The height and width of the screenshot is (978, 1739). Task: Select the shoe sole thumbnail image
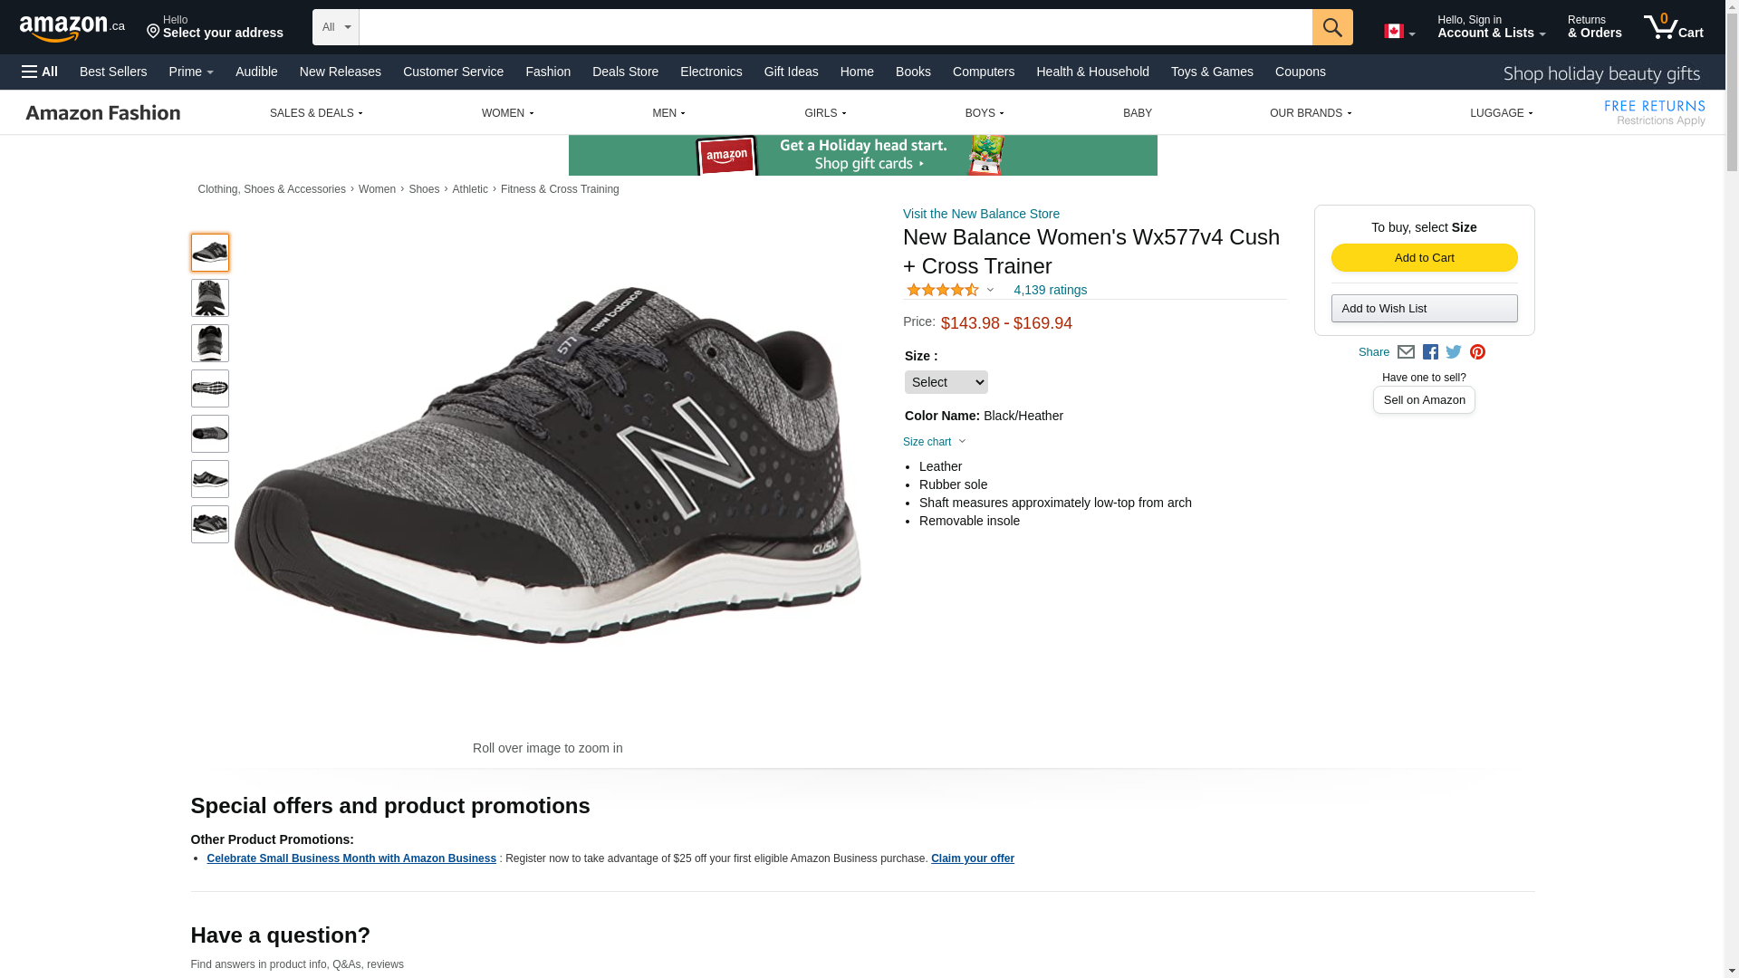(x=210, y=388)
